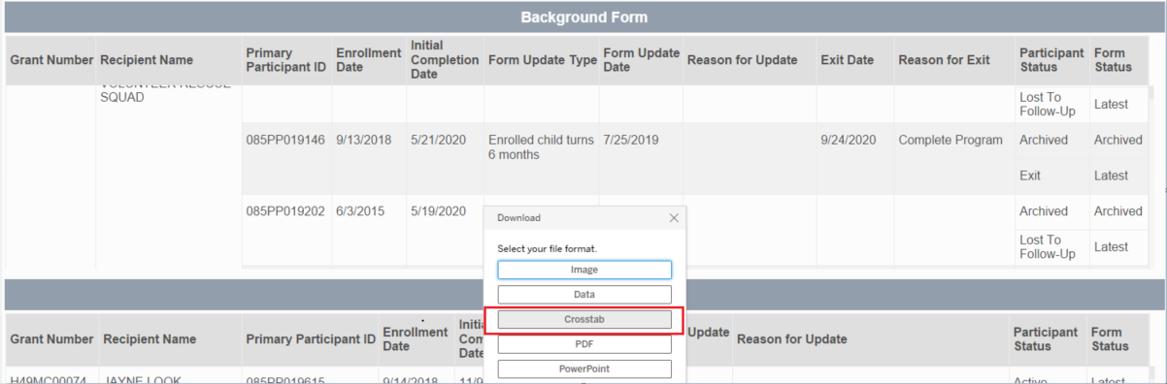Screen dimensions: 1167x384
Task: Click Form Status header in top table
Action: pyautogui.click(x=1113, y=60)
